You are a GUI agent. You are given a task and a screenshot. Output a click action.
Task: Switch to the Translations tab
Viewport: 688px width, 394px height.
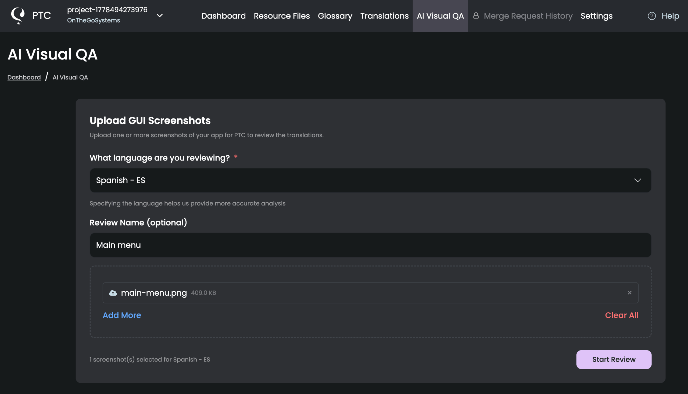[x=384, y=16]
